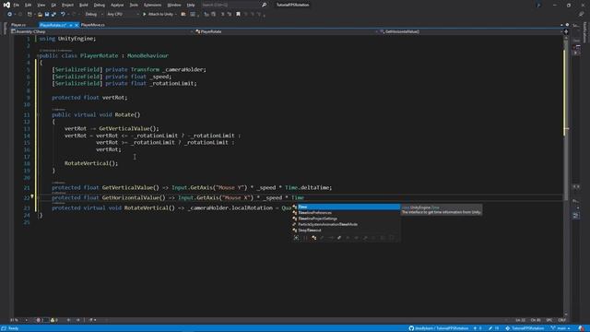590x332 pixels.
Task: Click the scroll up arrow of editor
Action: [566, 38]
